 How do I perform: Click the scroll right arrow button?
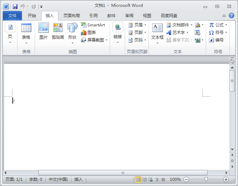coord(226,173)
